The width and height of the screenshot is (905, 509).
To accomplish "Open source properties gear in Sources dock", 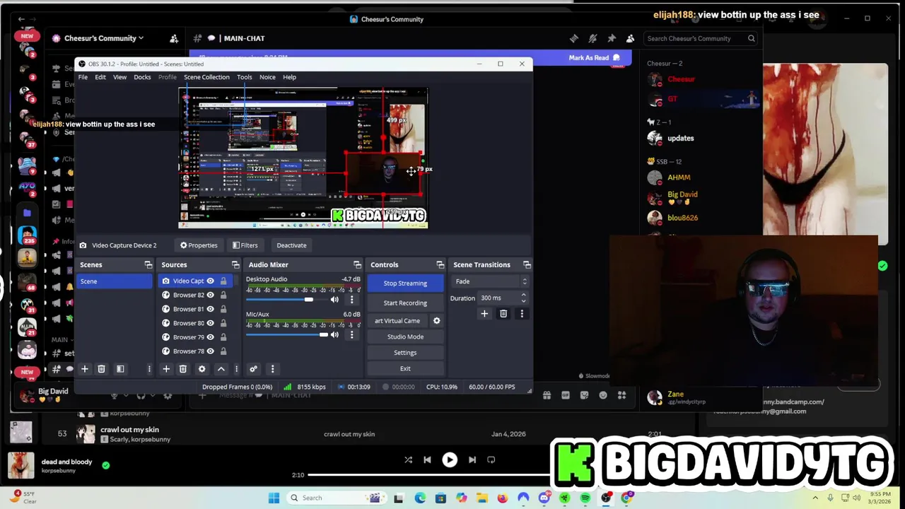I will [x=202, y=369].
